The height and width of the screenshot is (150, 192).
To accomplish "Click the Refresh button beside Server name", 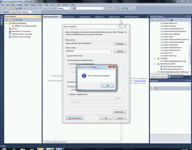I will [x=120, y=51].
